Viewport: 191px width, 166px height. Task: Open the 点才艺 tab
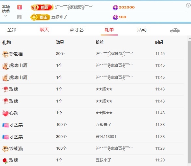pyautogui.click(x=77, y=30)
